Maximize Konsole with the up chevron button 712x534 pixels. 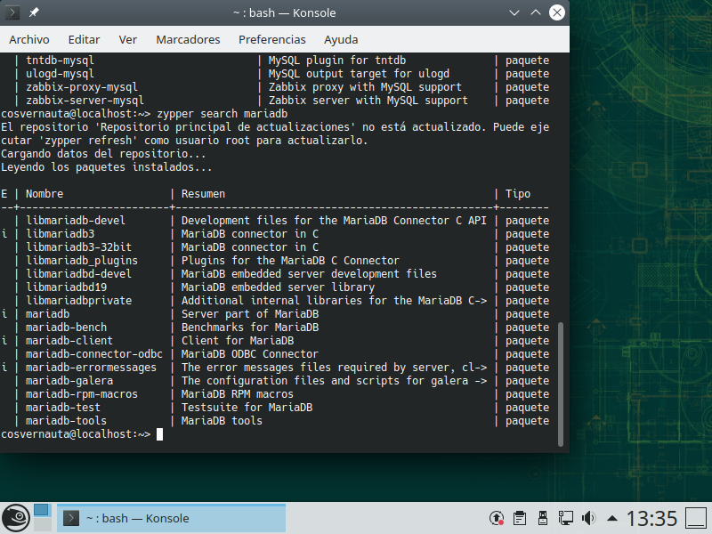[536, 12]
